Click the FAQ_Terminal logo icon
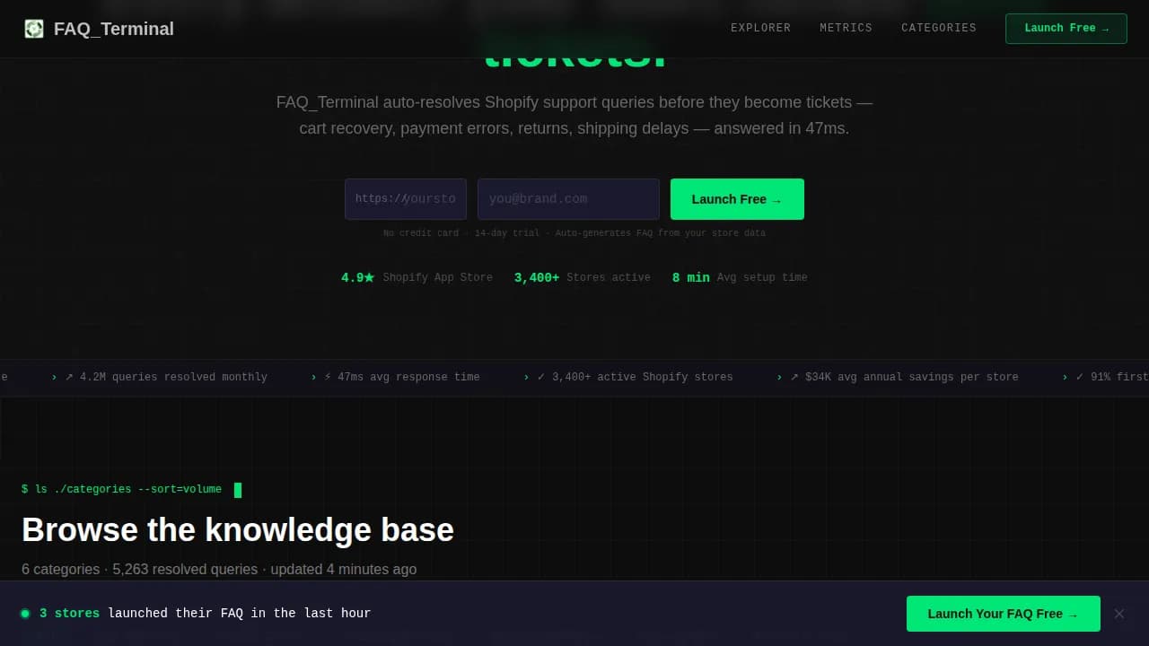Viewport: 1149px width, 646px height. point(33,28)
